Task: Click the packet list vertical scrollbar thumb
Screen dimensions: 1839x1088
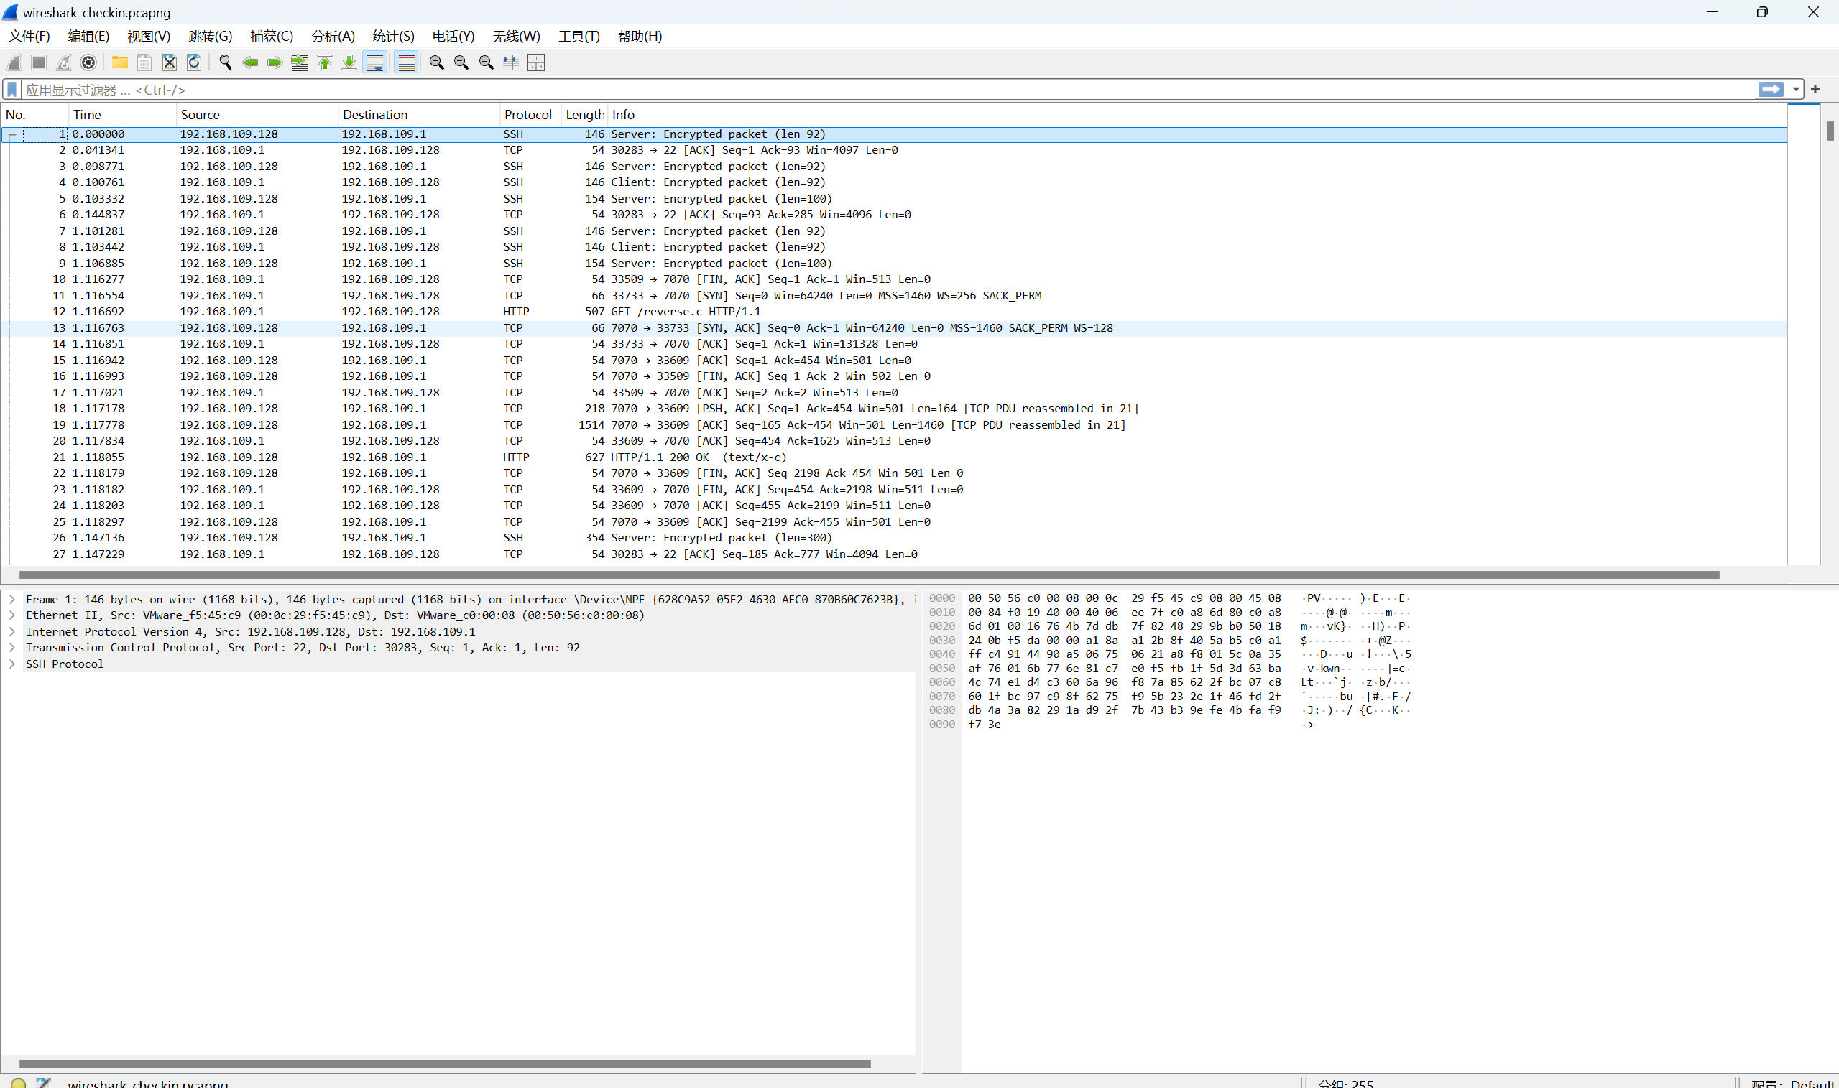Action: click(1830, 131)
